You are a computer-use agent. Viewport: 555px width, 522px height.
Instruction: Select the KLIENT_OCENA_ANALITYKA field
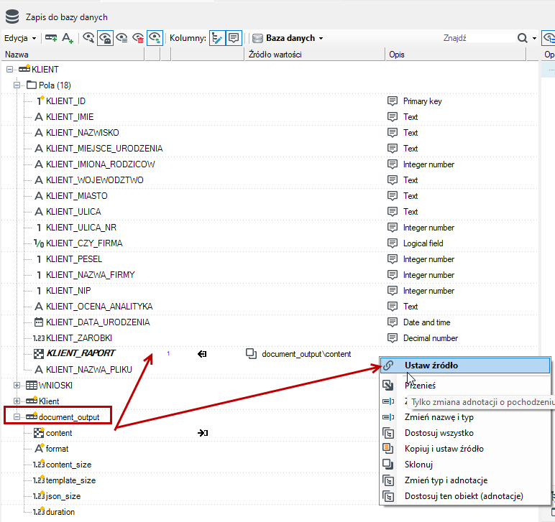click(x=99, y=307)
